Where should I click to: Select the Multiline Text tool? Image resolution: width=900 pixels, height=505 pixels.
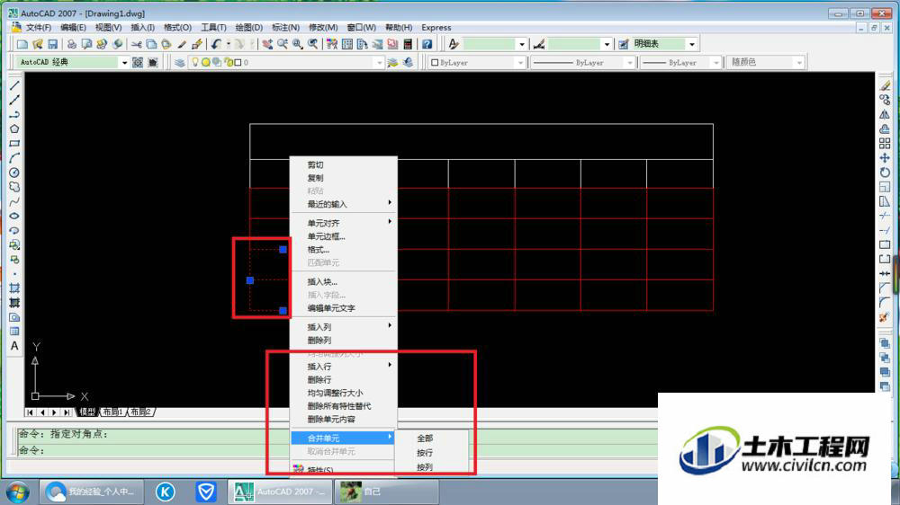[14, 346]
